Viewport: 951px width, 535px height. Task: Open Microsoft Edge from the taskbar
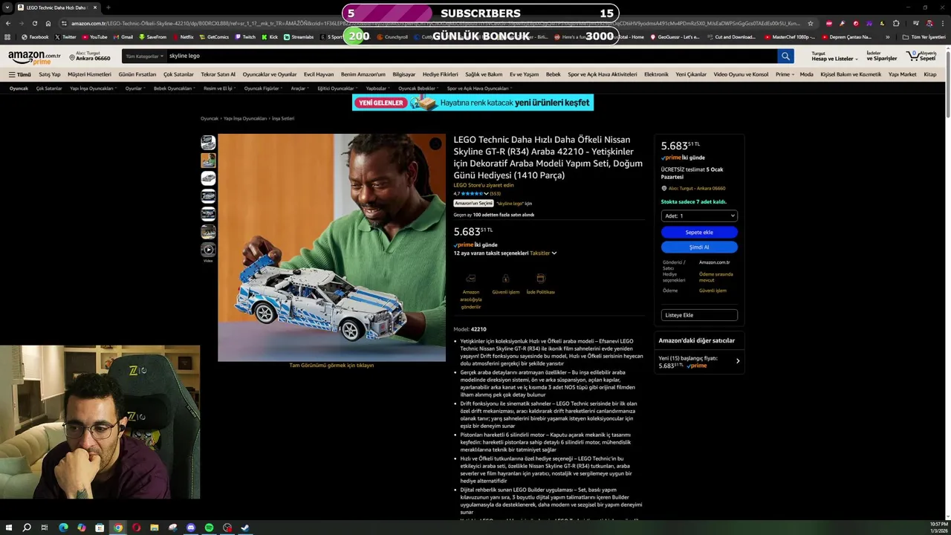pos(63,528)
